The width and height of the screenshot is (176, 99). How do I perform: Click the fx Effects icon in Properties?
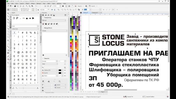[46, 15]
